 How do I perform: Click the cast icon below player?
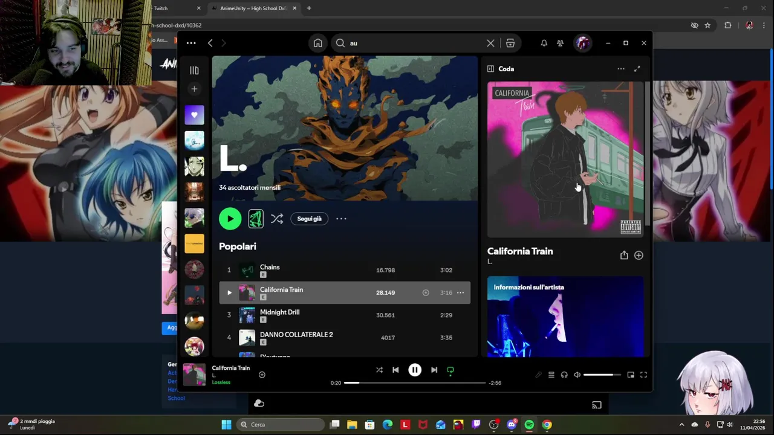[x=597, y=405]
